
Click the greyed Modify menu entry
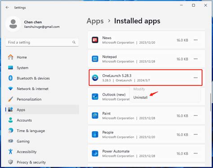[x=139, y=89]
